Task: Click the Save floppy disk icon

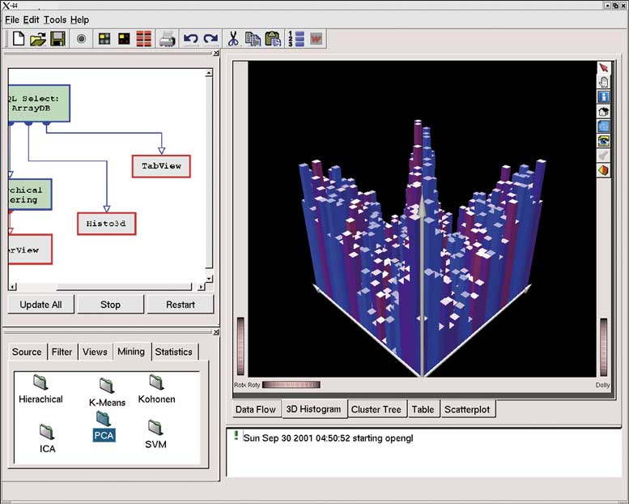Action: coord(57,38)
